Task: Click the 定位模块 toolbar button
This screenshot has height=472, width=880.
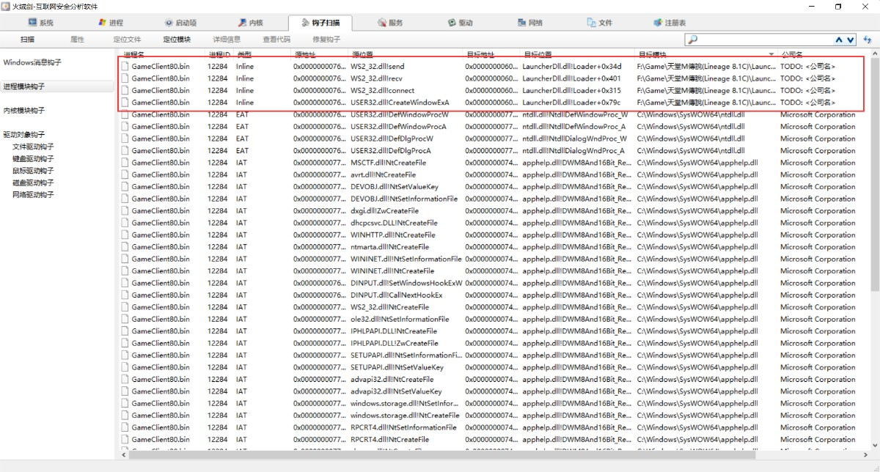Action: (177, 40)
